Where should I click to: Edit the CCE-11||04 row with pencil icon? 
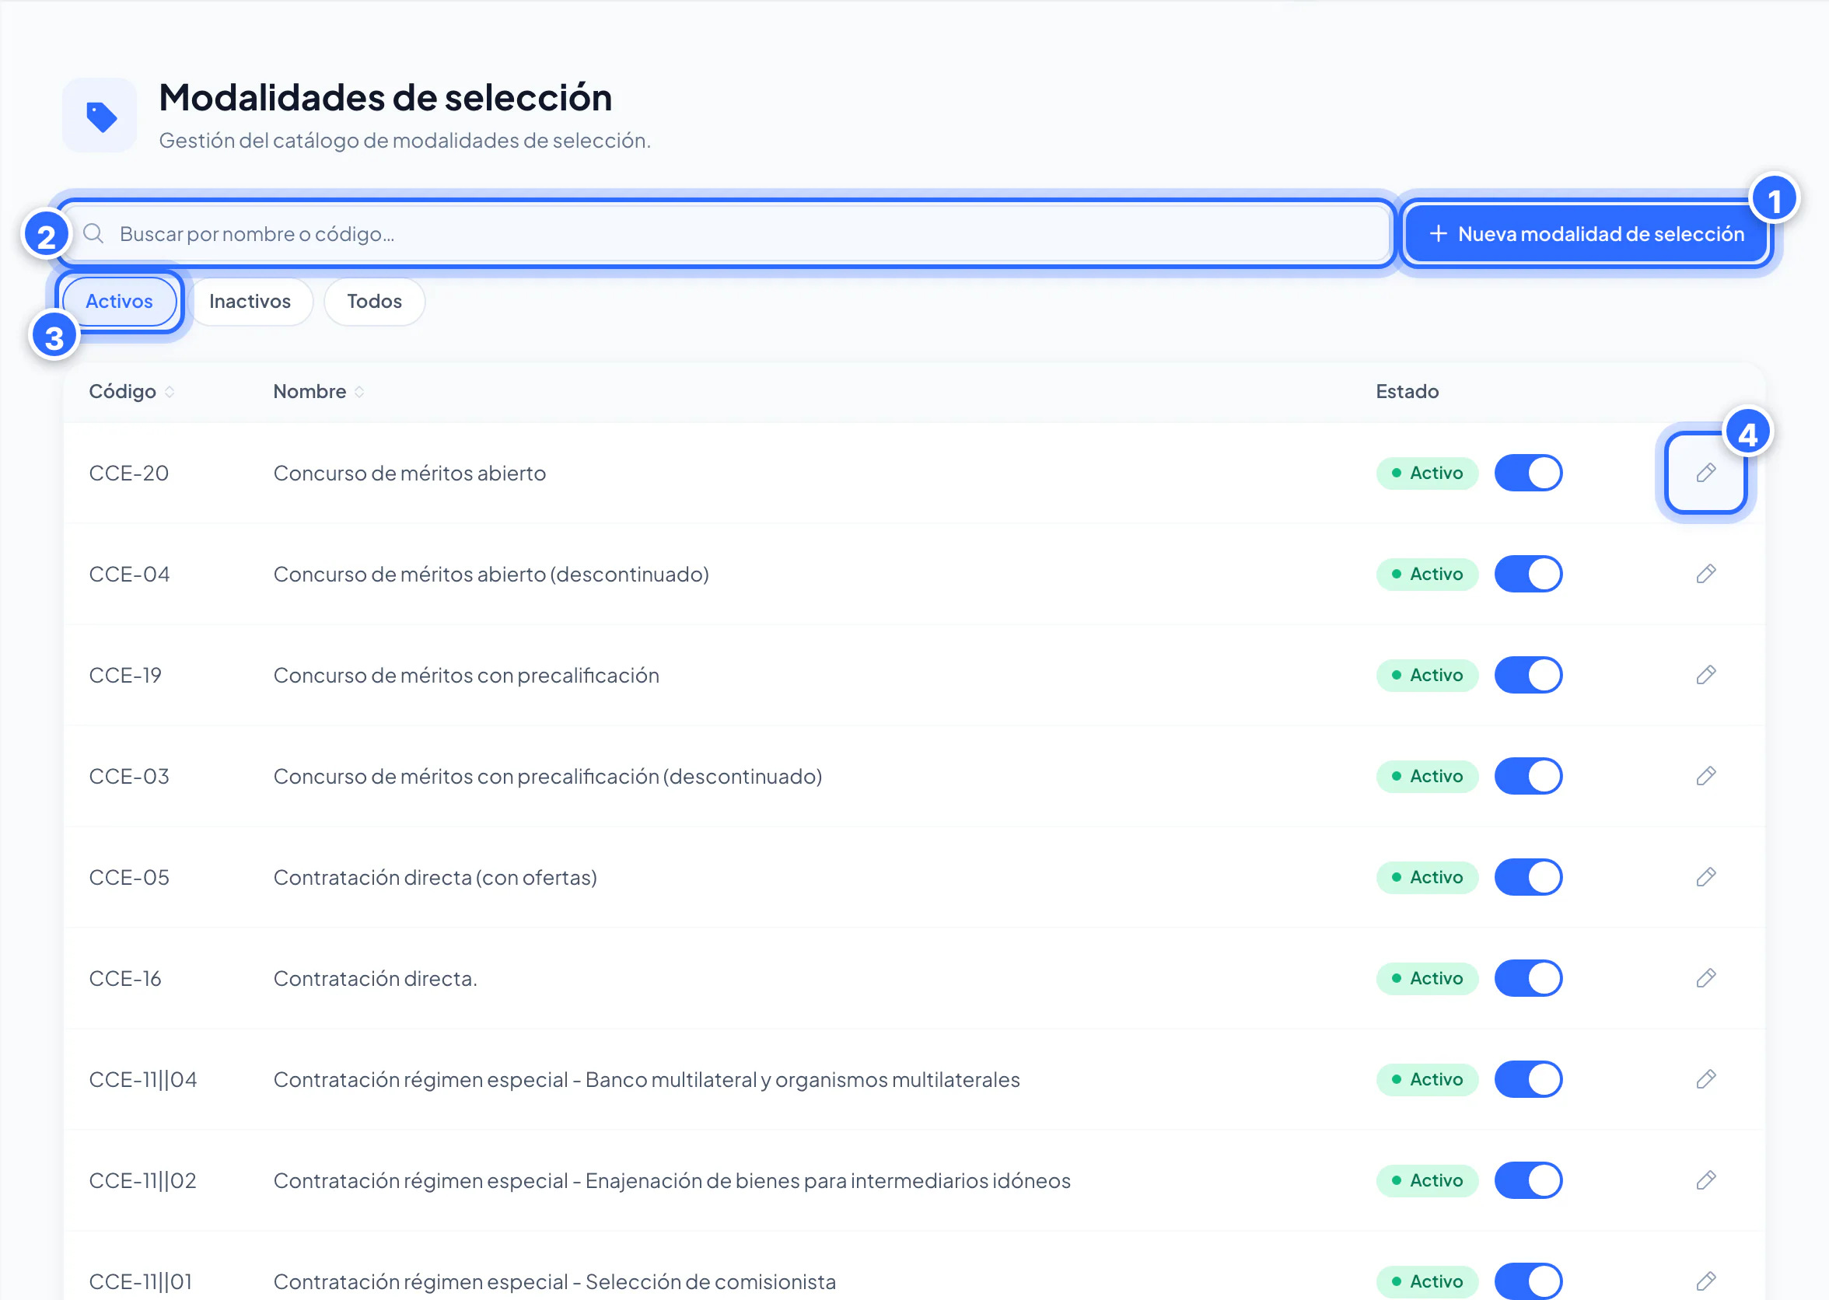[x=1705, y=1079]
